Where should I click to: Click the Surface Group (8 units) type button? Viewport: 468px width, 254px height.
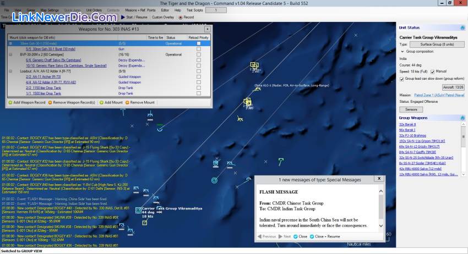pyautogui.click(x=437, y=45)
